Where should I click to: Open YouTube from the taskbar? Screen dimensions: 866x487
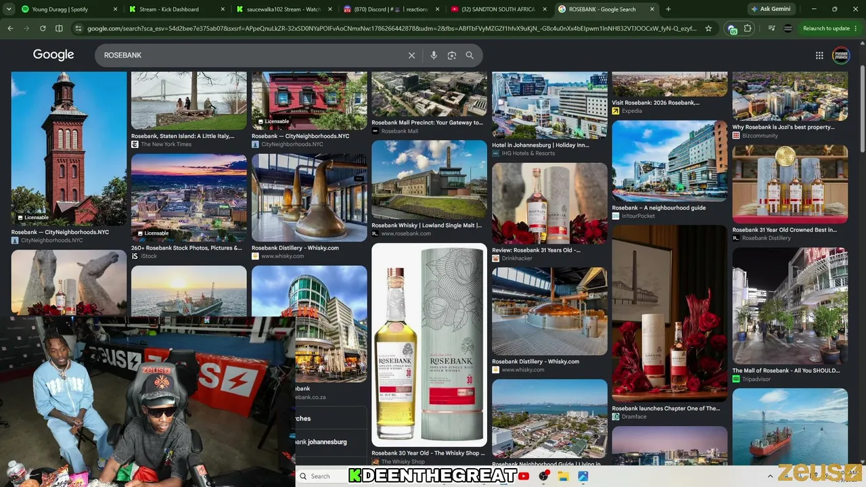pyautogui.click(x=524, y=476)
